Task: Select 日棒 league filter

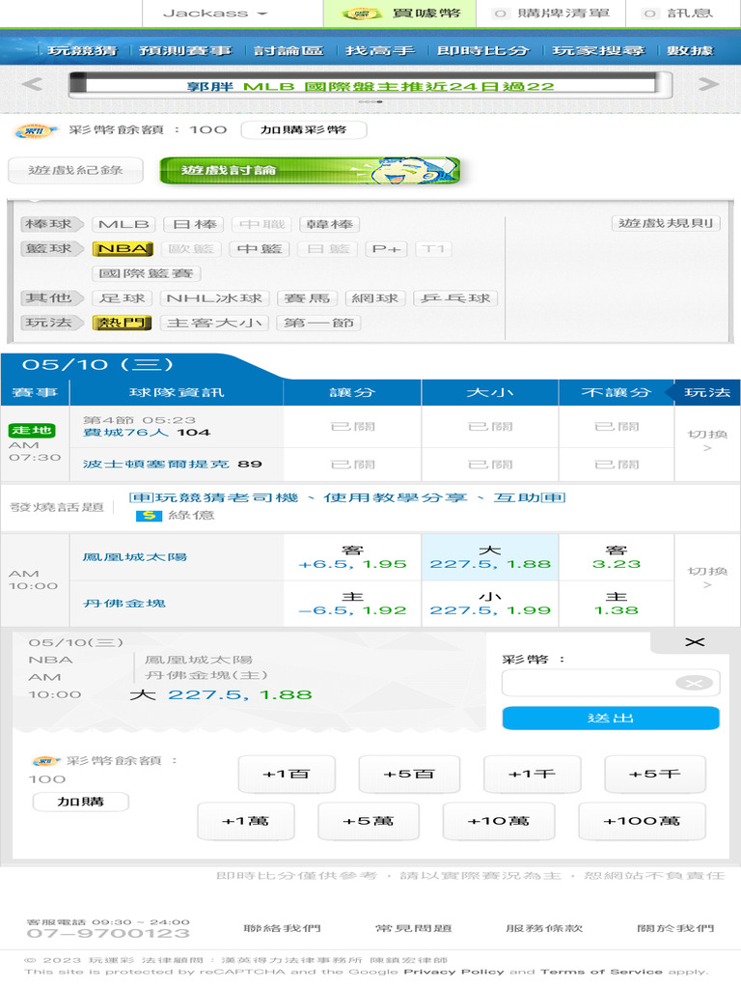Action: 194,224
